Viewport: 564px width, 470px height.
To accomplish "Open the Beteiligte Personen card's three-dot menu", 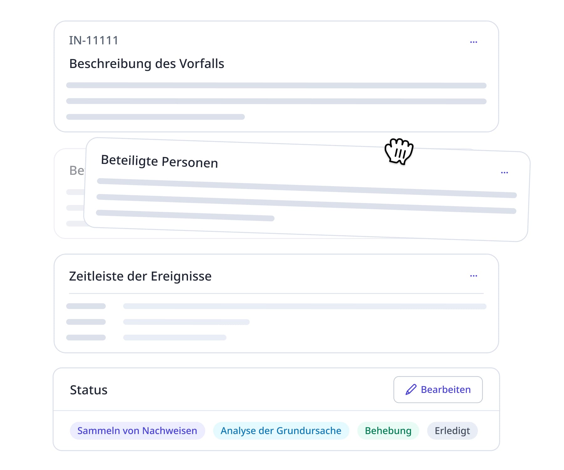I will pos(504,173).
